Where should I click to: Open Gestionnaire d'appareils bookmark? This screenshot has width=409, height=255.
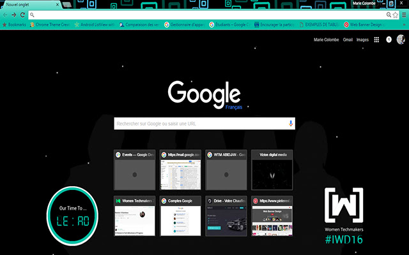(185, 25)
